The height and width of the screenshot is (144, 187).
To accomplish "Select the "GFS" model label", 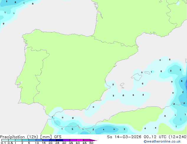I will tap(58, 137).
